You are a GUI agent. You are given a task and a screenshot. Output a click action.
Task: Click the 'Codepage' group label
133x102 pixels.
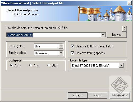pyautogui.click(x=15, y=60)
